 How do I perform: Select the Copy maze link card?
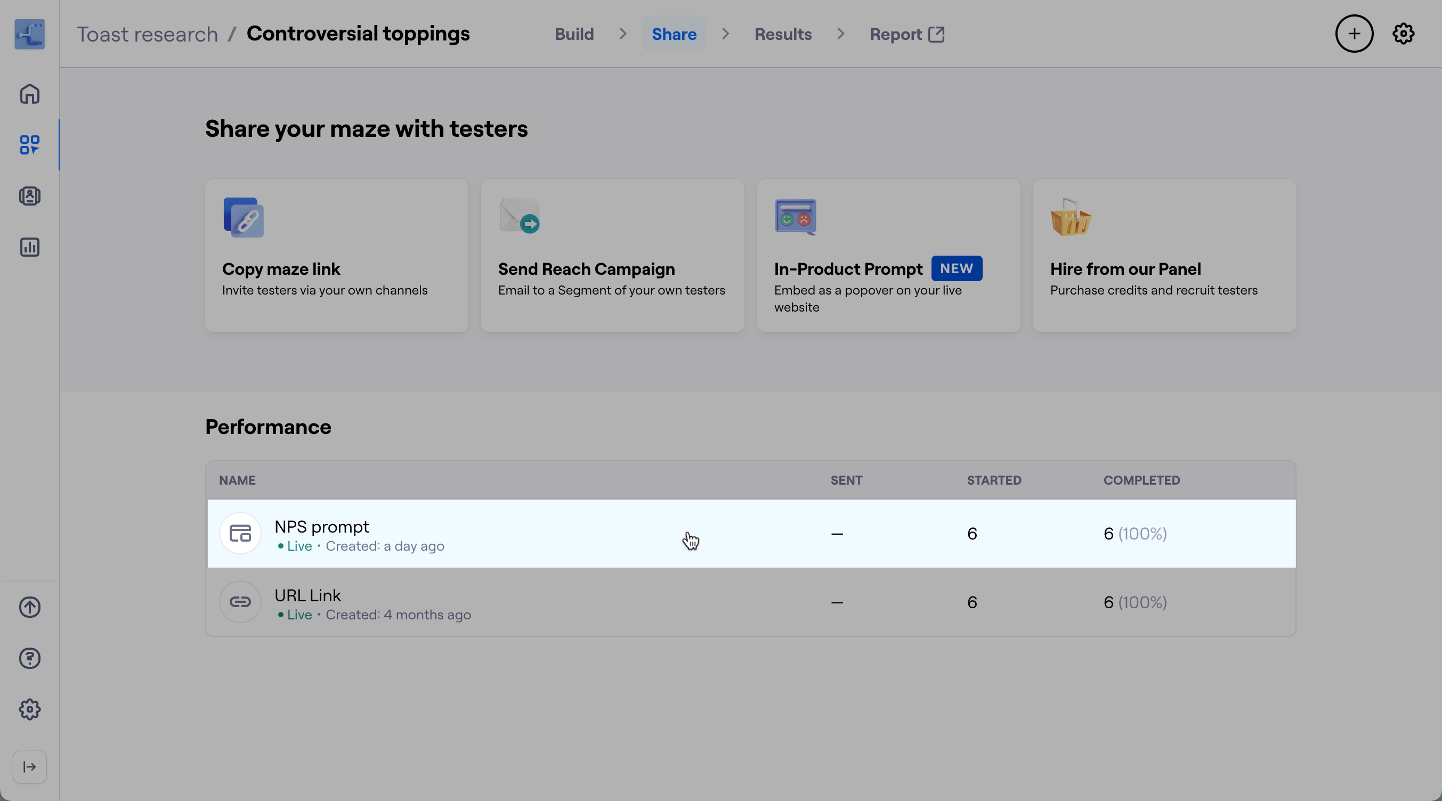(x=336, y=256)
